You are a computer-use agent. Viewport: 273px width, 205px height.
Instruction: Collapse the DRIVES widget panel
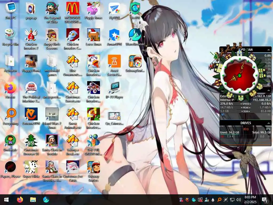[269, 123]
